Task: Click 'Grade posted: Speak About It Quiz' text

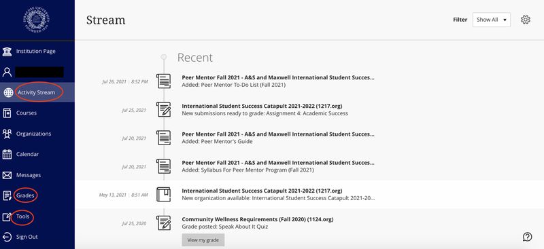Action: pyautogui.click(x=225, y=227)
